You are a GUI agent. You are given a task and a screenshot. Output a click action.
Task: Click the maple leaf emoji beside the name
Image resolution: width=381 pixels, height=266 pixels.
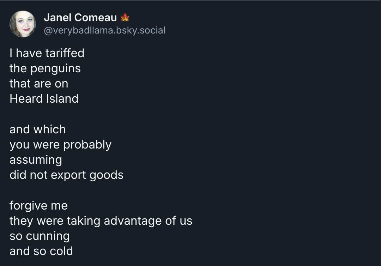click(125, 17)
